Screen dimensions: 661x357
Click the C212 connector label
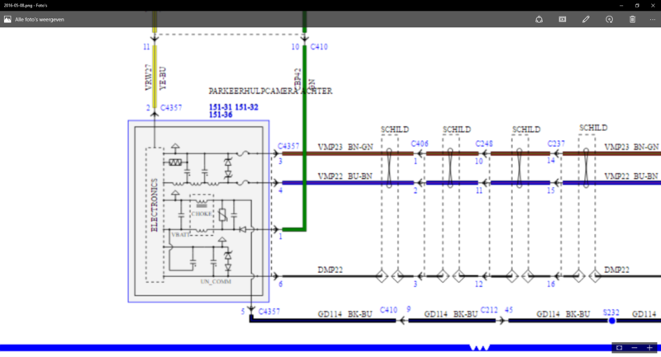tap(489, 311)
